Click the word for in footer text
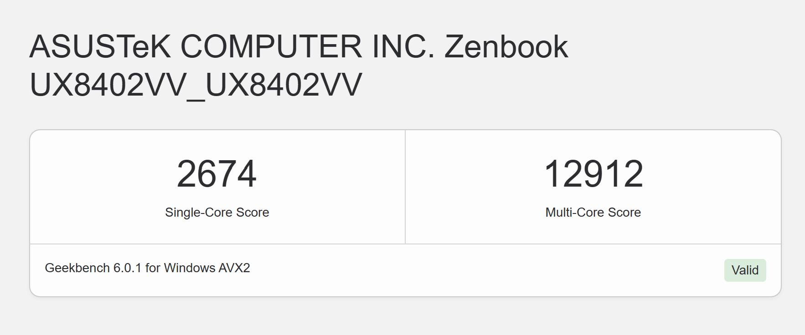 (153, 268)
